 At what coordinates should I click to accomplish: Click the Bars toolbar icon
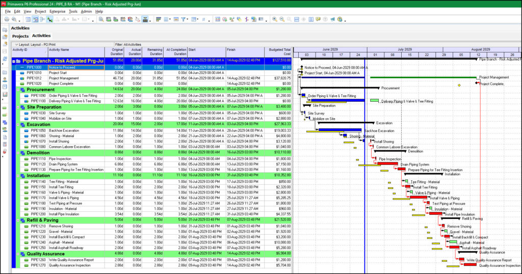(159, 19)
